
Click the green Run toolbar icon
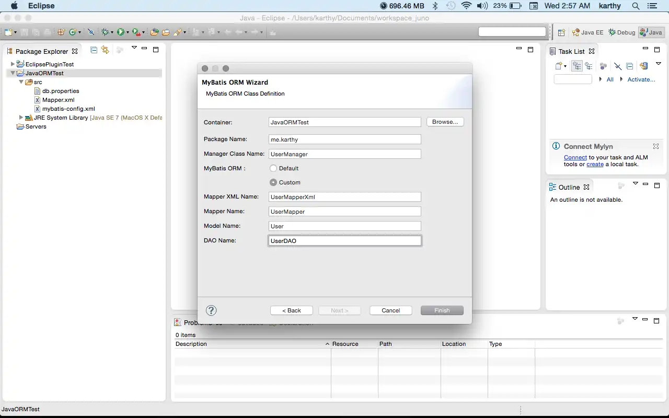tap(120, 32)
